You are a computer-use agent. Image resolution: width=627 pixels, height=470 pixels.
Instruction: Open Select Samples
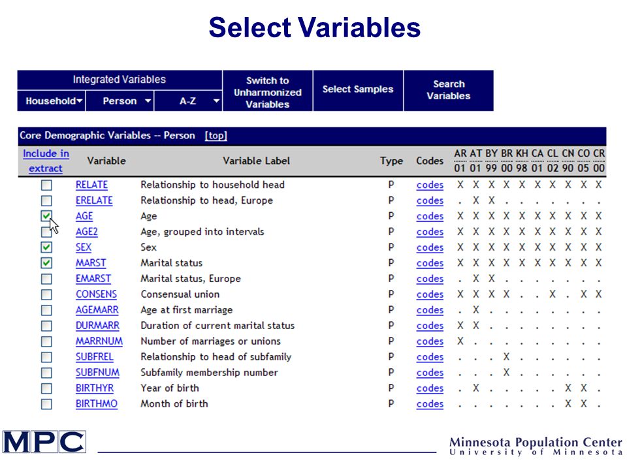(358, 91)
